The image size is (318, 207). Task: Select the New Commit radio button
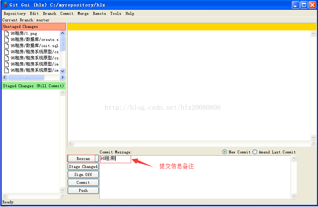click(225, 152)
